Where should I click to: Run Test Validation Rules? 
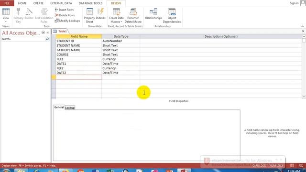(x=44, y=16)
